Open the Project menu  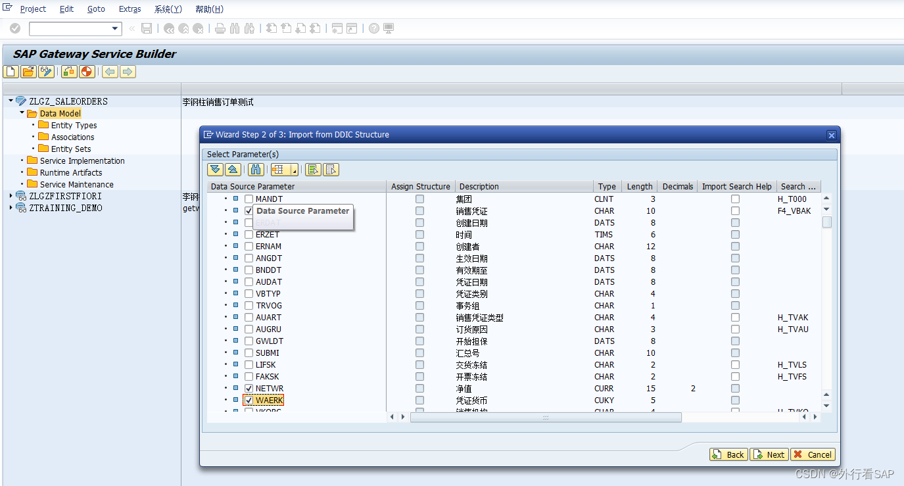point(33,9)
